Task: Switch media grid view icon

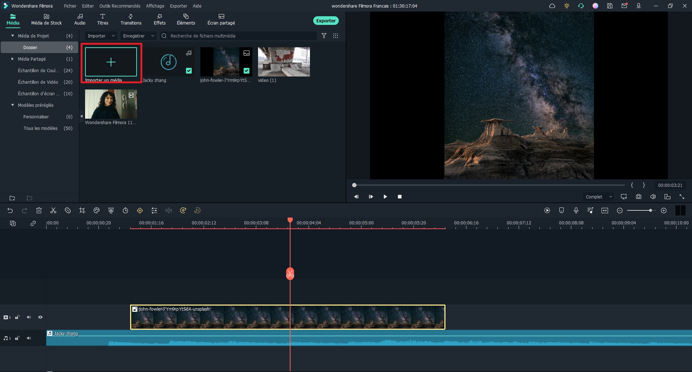Action: (336, 36)
